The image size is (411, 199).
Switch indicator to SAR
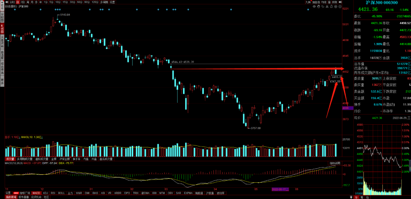178,193
